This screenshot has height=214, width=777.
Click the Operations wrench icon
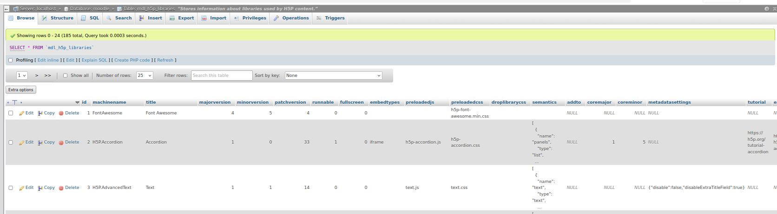click(277, 18)
